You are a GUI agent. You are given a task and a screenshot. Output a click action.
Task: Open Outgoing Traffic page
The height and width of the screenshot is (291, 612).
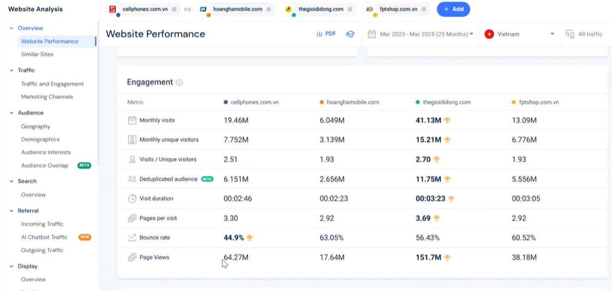click(x=42, y=250)
